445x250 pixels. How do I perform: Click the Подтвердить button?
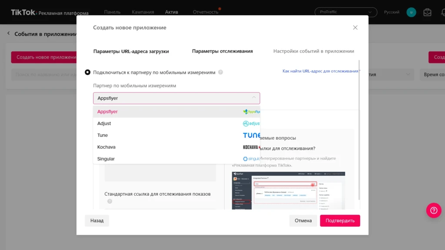coord(340,220)
